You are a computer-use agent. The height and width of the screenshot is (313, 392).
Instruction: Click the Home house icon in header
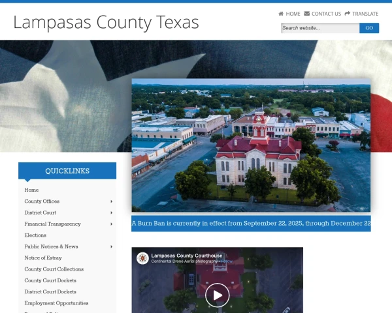tap(281, 14)
